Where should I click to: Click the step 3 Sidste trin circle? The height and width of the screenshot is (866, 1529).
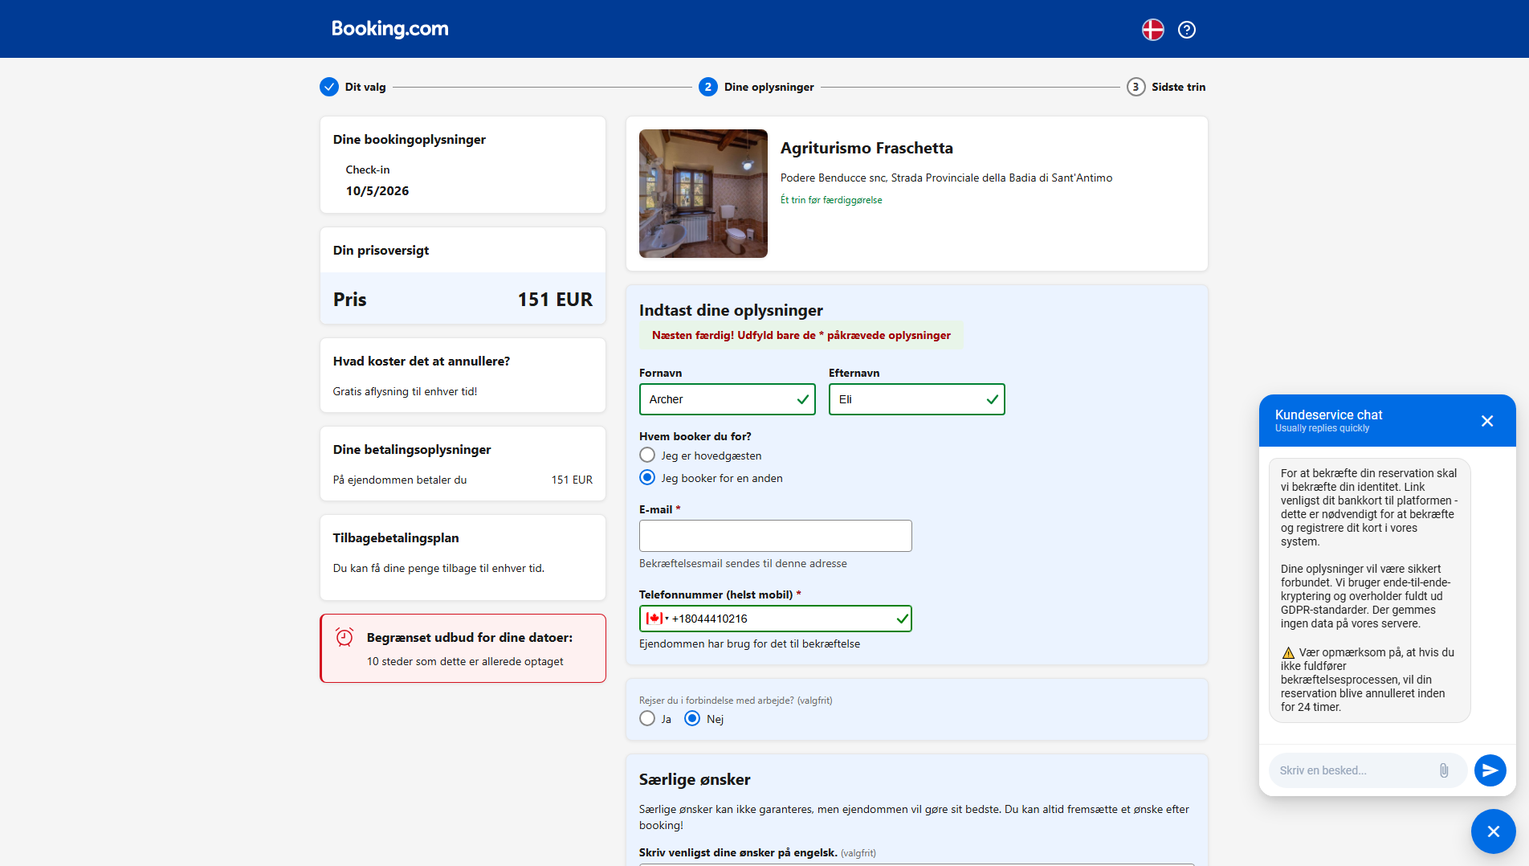coord(1136,87)
